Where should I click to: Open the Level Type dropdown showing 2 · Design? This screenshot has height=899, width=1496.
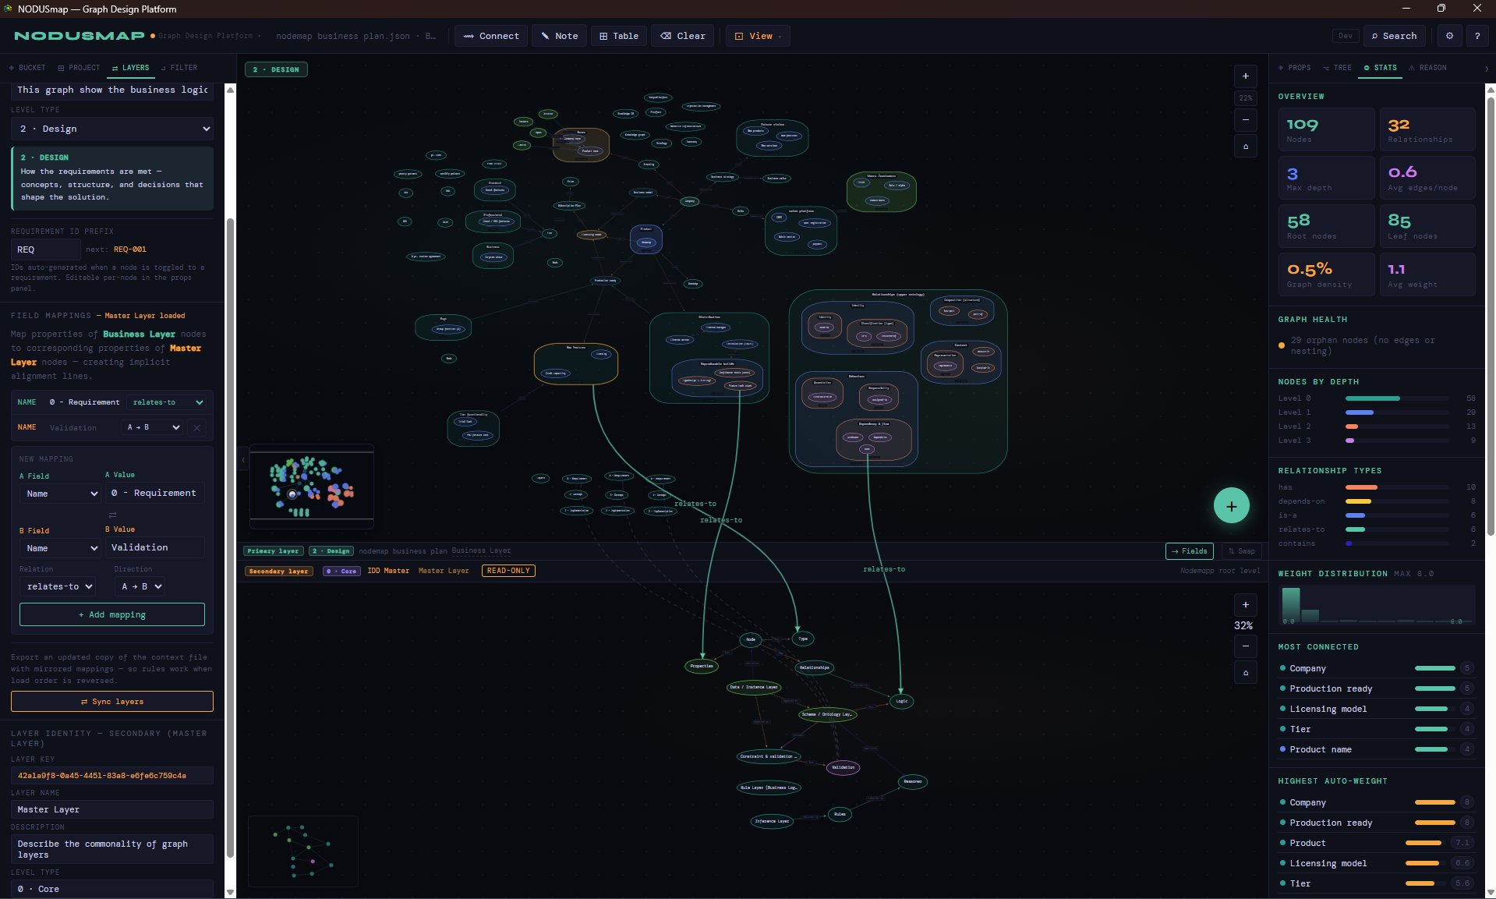[x=111, y=129]
